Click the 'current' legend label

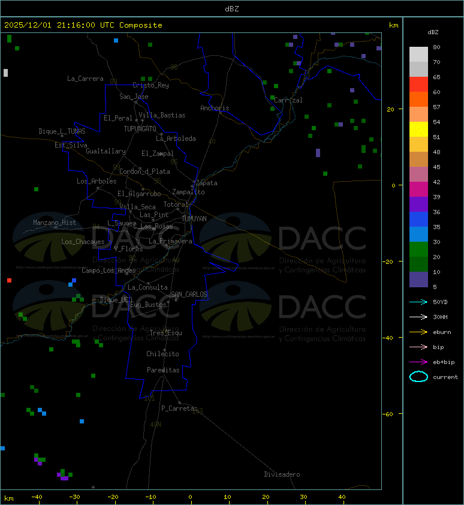[445, 377]
